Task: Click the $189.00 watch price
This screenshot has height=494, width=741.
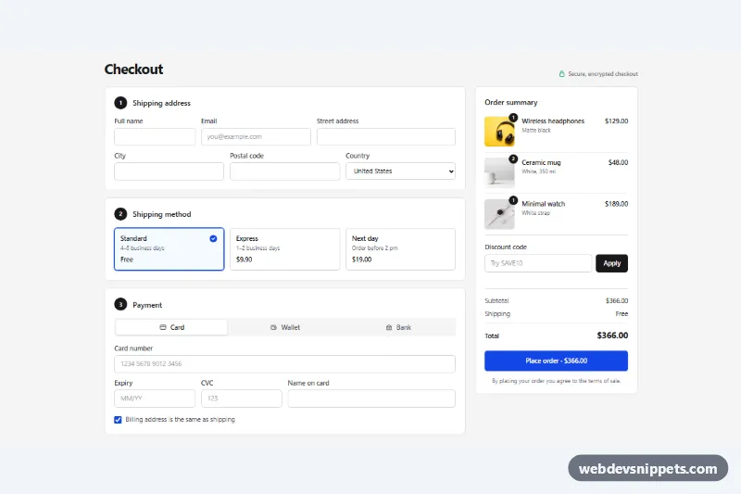Action: [616, 204]
